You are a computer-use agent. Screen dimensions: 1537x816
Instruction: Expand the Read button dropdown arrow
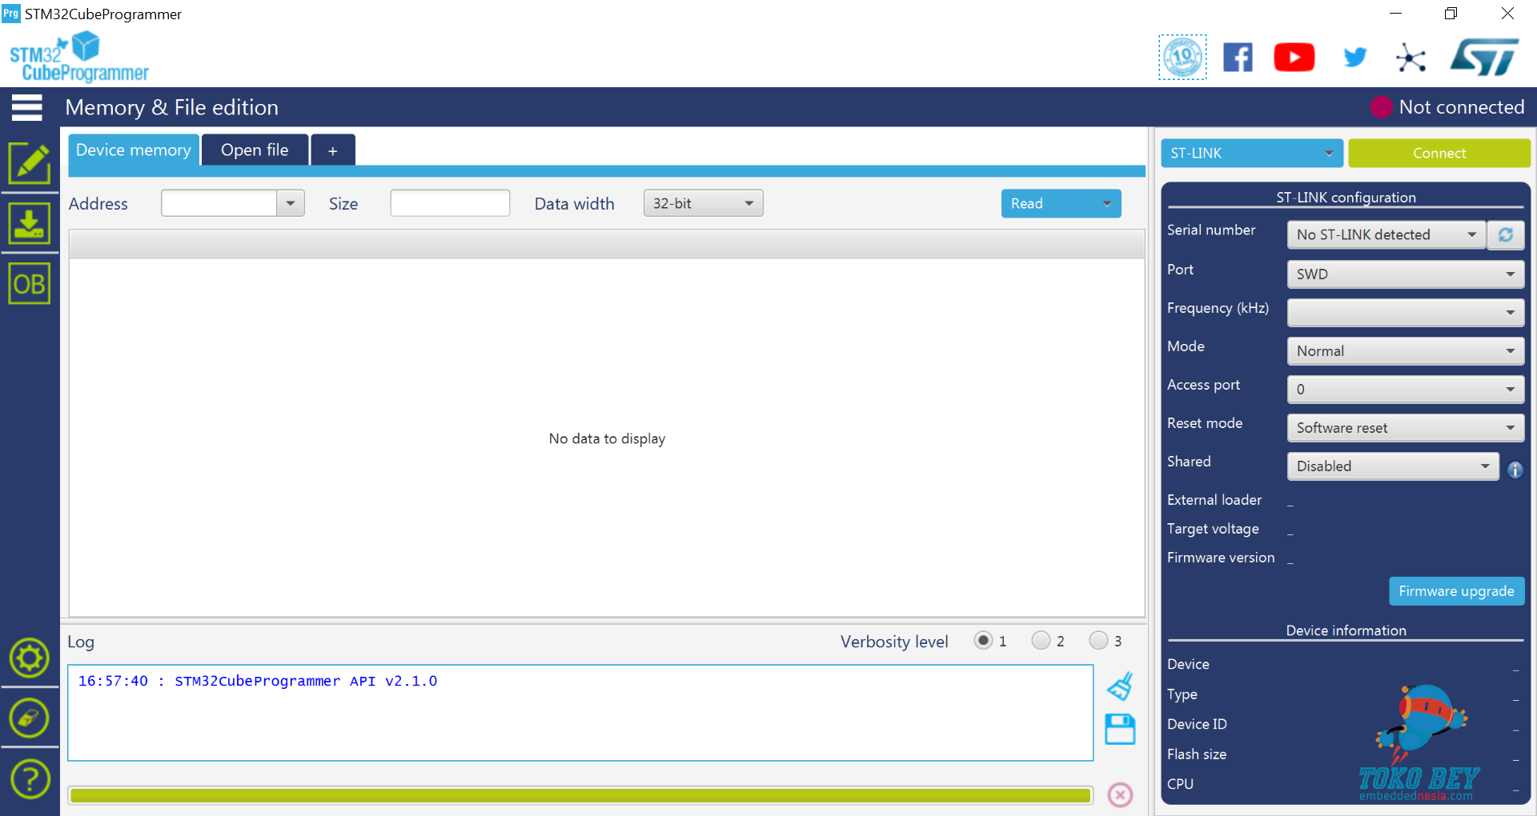pyautogui.click(x=1107, y=203)
